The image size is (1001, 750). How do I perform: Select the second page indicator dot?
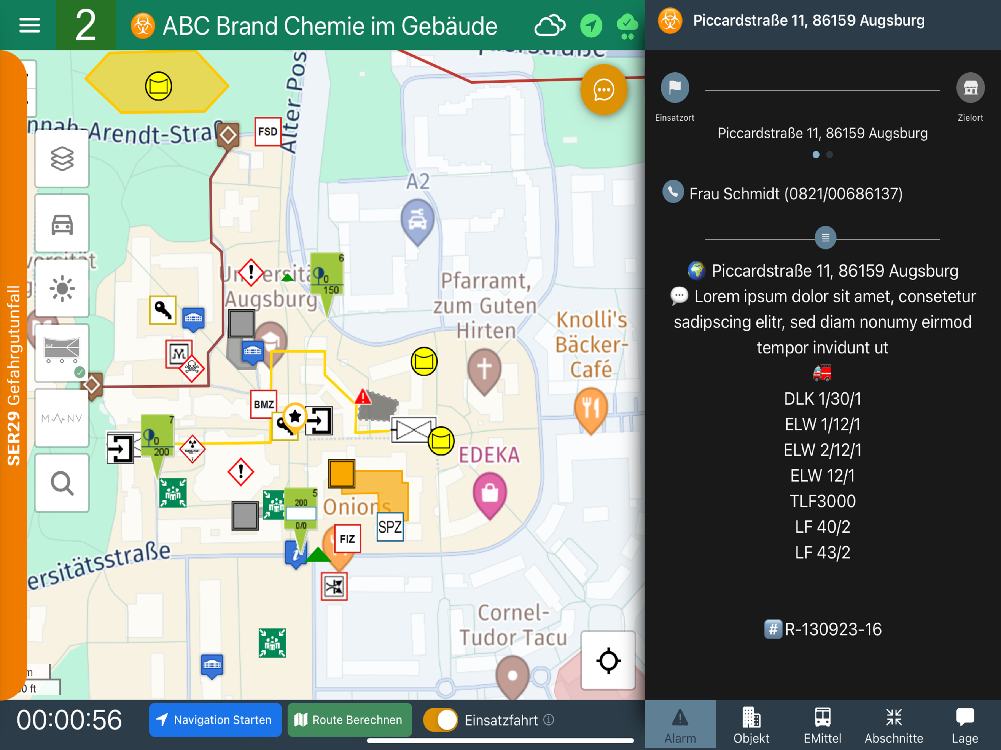tap(830, 155)
